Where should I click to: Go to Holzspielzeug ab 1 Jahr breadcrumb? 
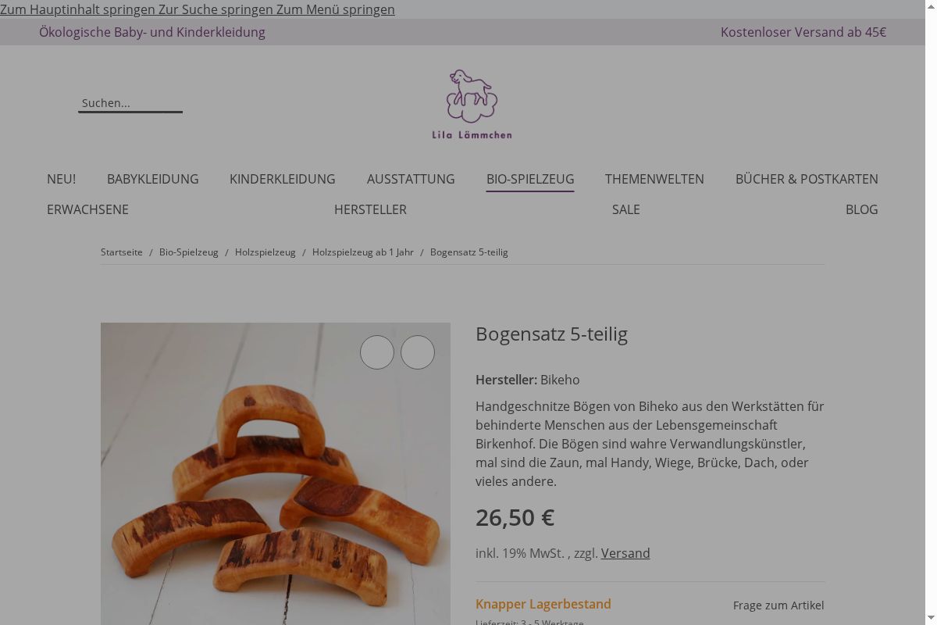point(363,252)
